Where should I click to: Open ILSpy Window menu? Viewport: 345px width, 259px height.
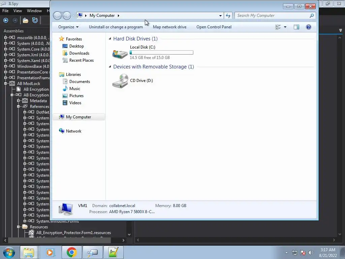[34, 10]
